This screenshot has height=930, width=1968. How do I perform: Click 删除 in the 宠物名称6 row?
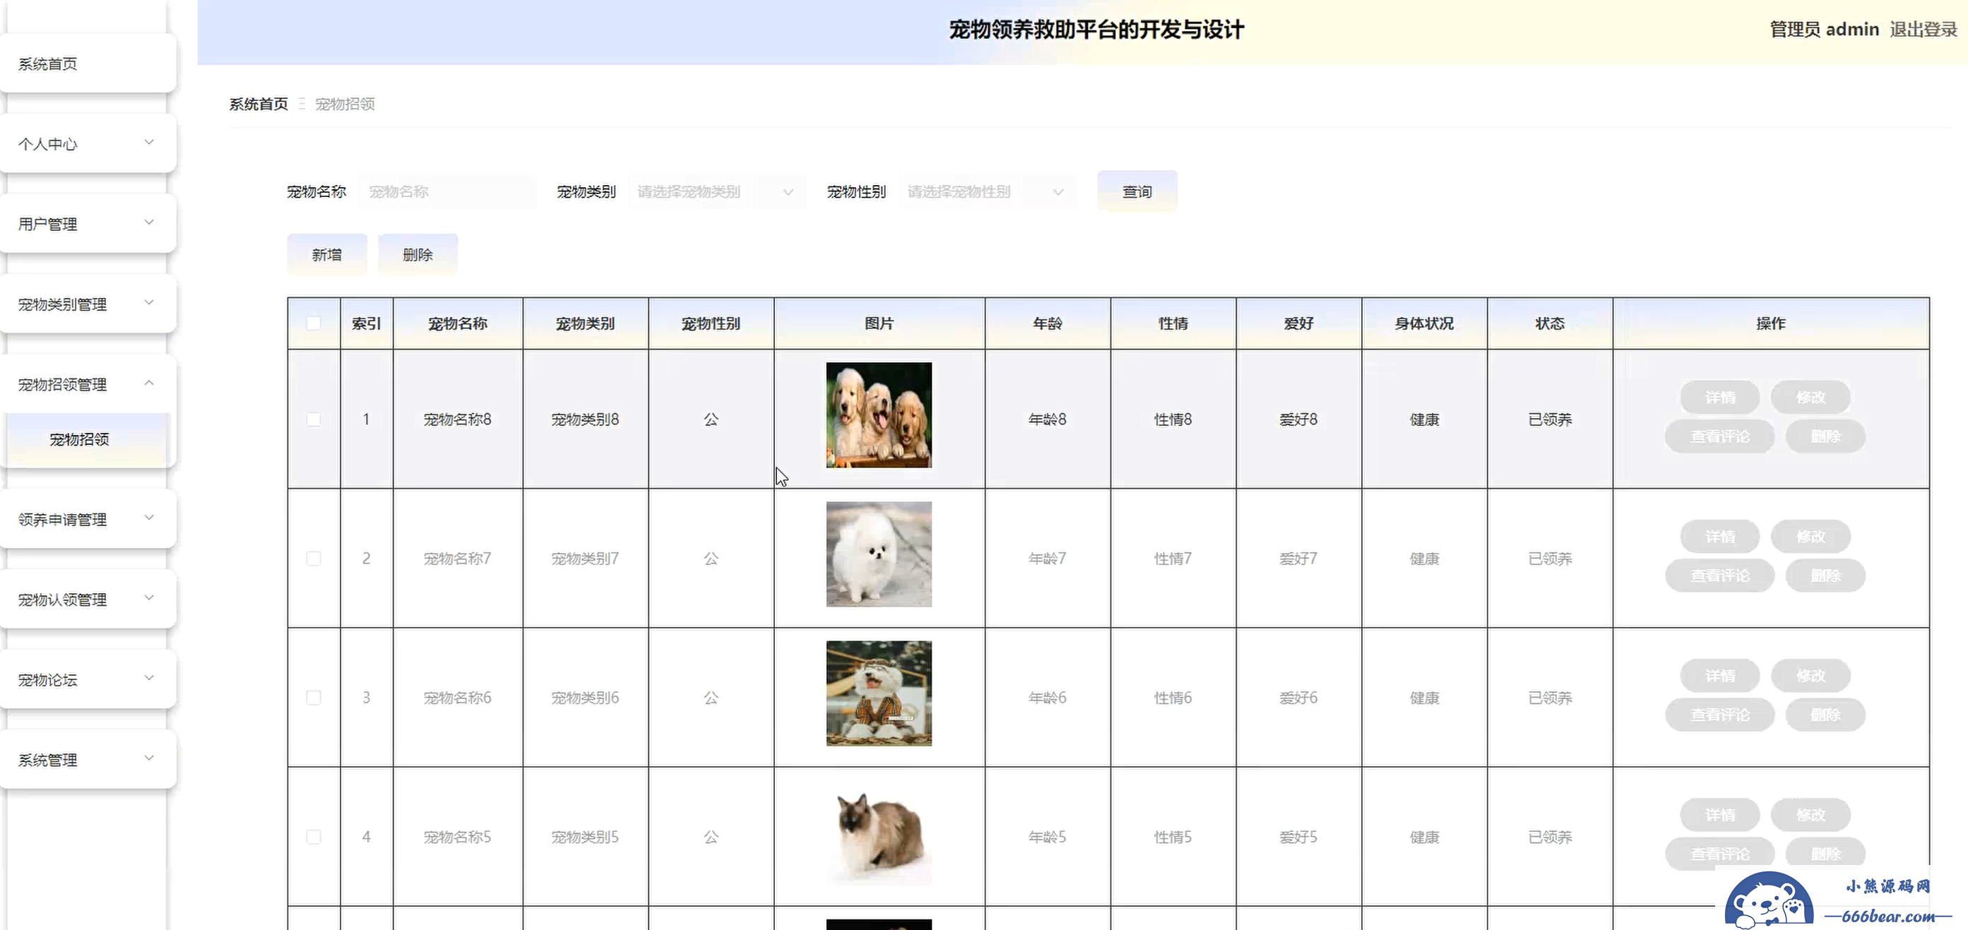[x=1825, y=715]
